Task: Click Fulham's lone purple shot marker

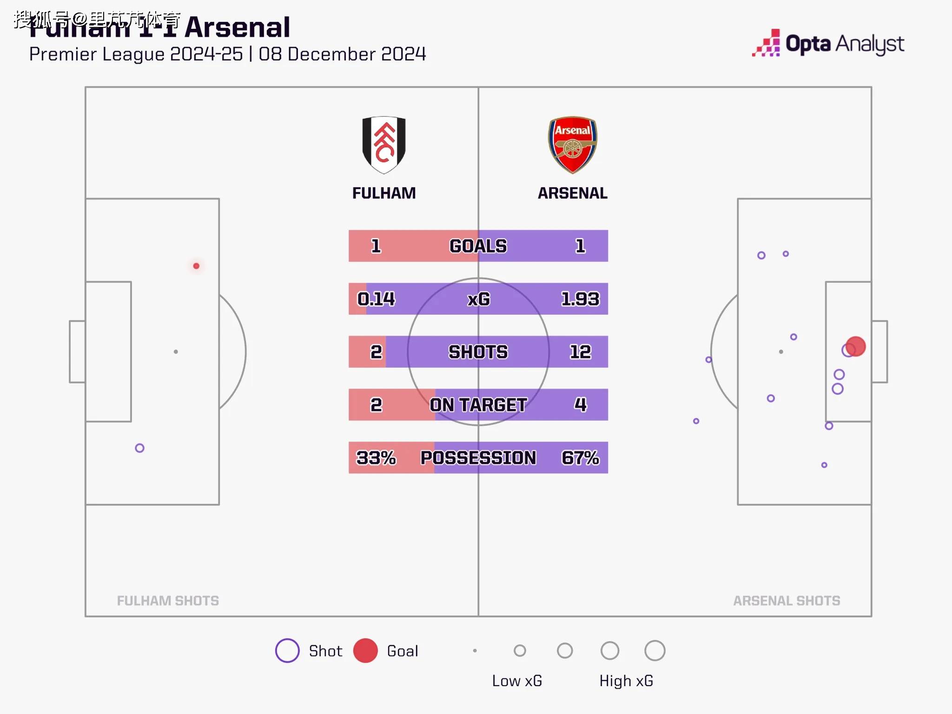Action: click(139, 448)
